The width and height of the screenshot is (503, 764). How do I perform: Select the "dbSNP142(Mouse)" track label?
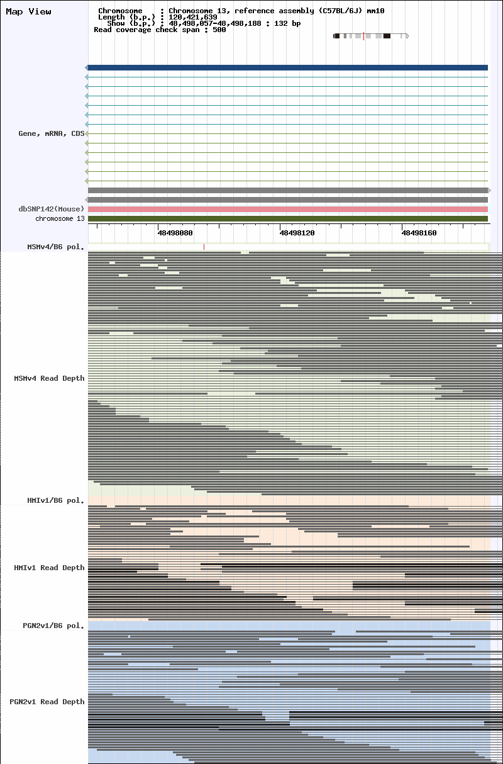coord(52,209)
